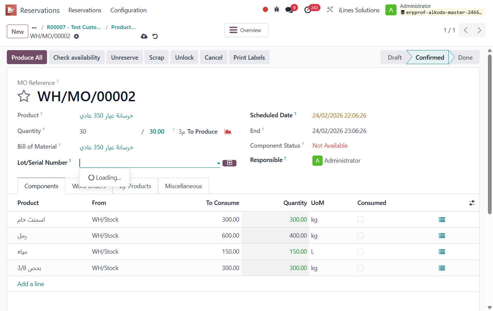Expand the Lot/Serial Number dropdown arrow
Viewport: 493px width, 311px height.
click(218, 163)
